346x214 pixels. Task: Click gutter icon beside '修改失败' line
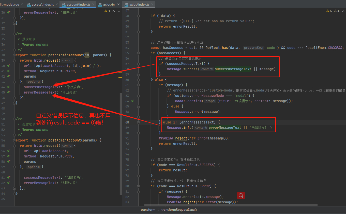[x=9, y=92]
